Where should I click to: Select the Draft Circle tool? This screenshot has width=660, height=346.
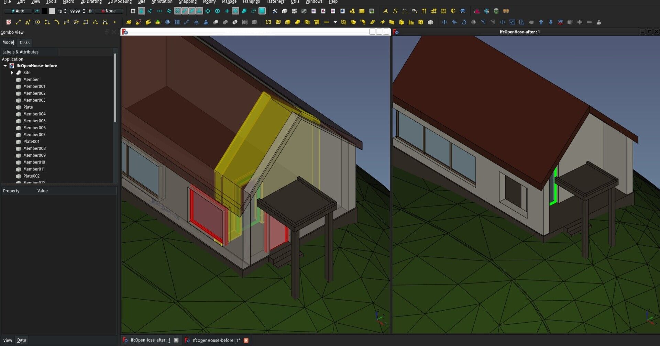[x=37, y=22]
